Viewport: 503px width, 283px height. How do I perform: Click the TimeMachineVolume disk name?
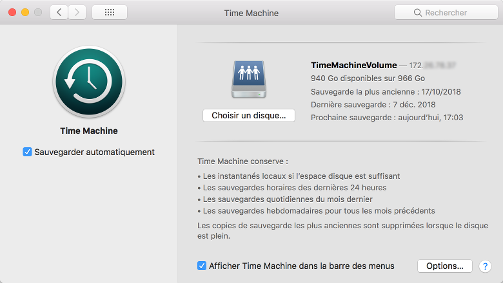pyautogui.click(x=353, y=65)
